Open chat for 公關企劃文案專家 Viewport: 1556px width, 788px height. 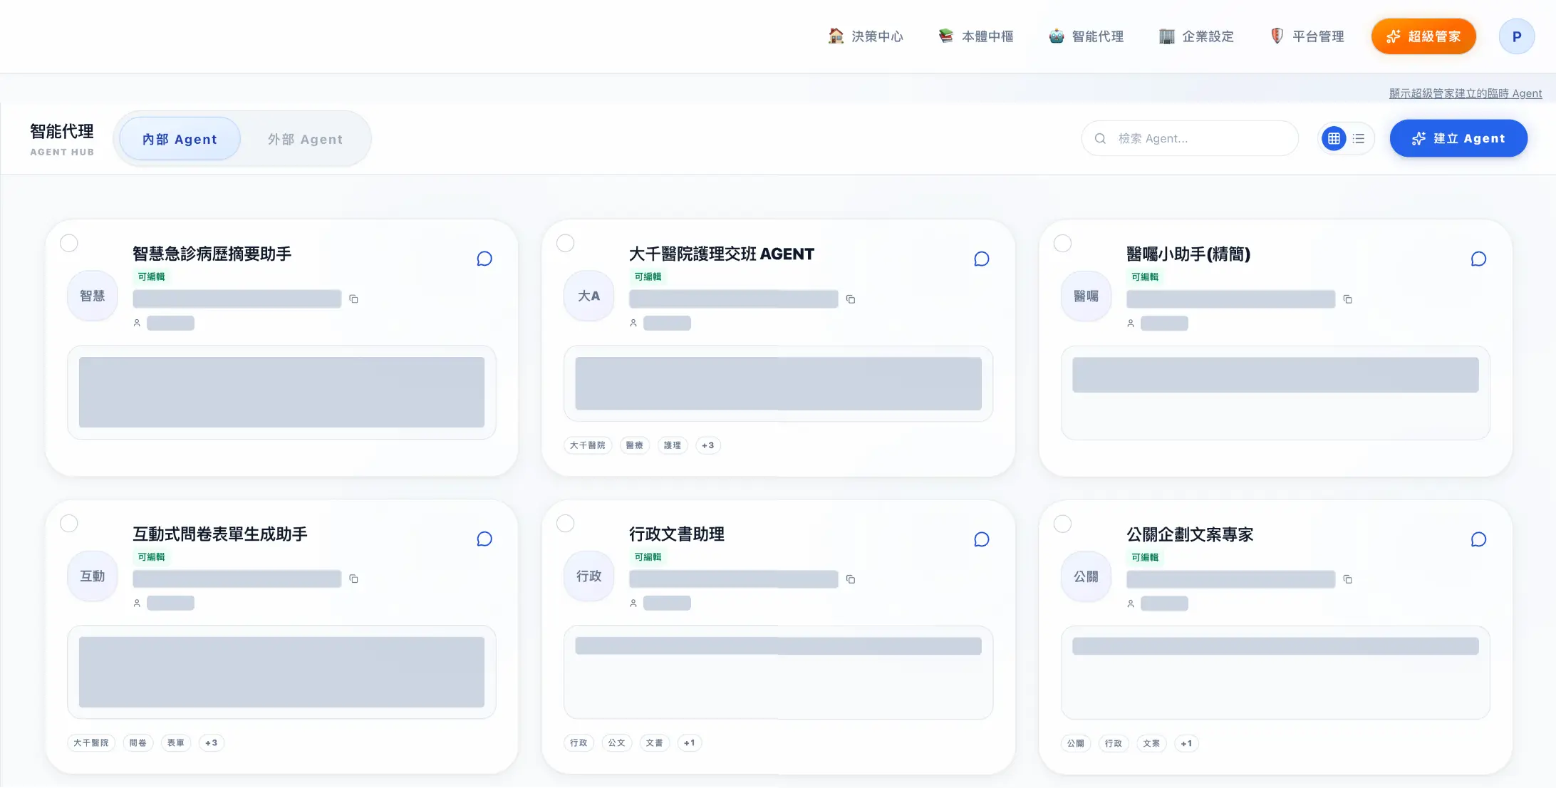pos(1478,539)
